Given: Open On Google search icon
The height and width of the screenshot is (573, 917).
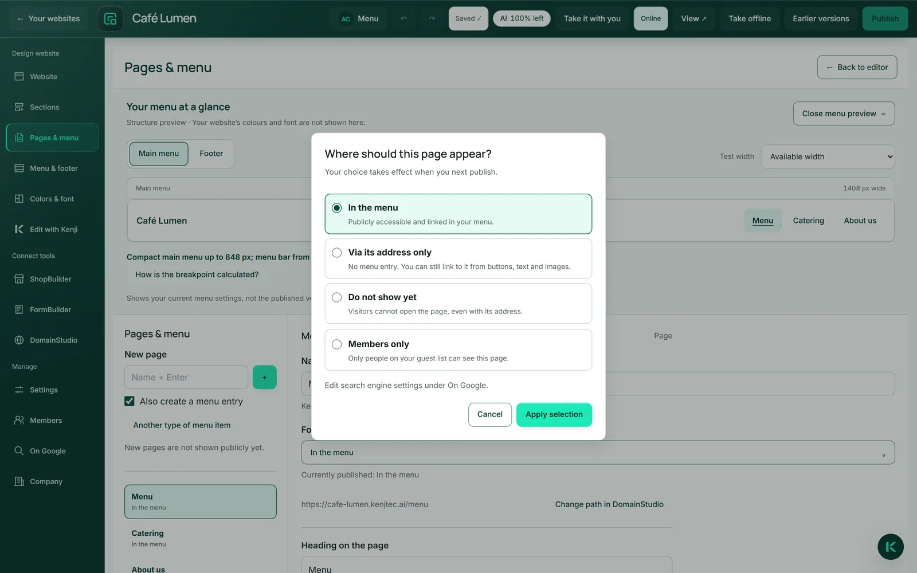Looking at the screenshot, I should 19,451.
